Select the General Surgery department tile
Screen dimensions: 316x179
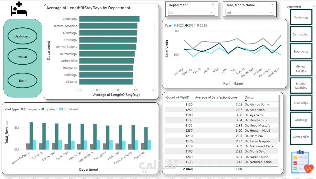click(301, 69)
